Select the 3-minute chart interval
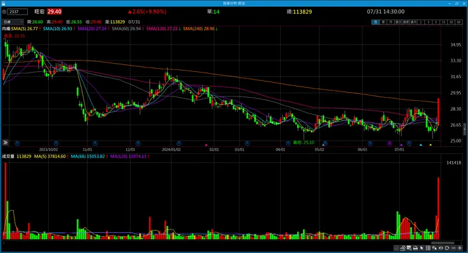 tap(429, 22)
